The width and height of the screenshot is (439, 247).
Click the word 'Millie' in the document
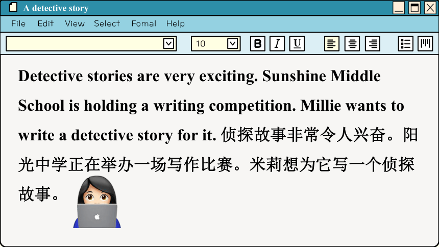[x=321, y=106]
